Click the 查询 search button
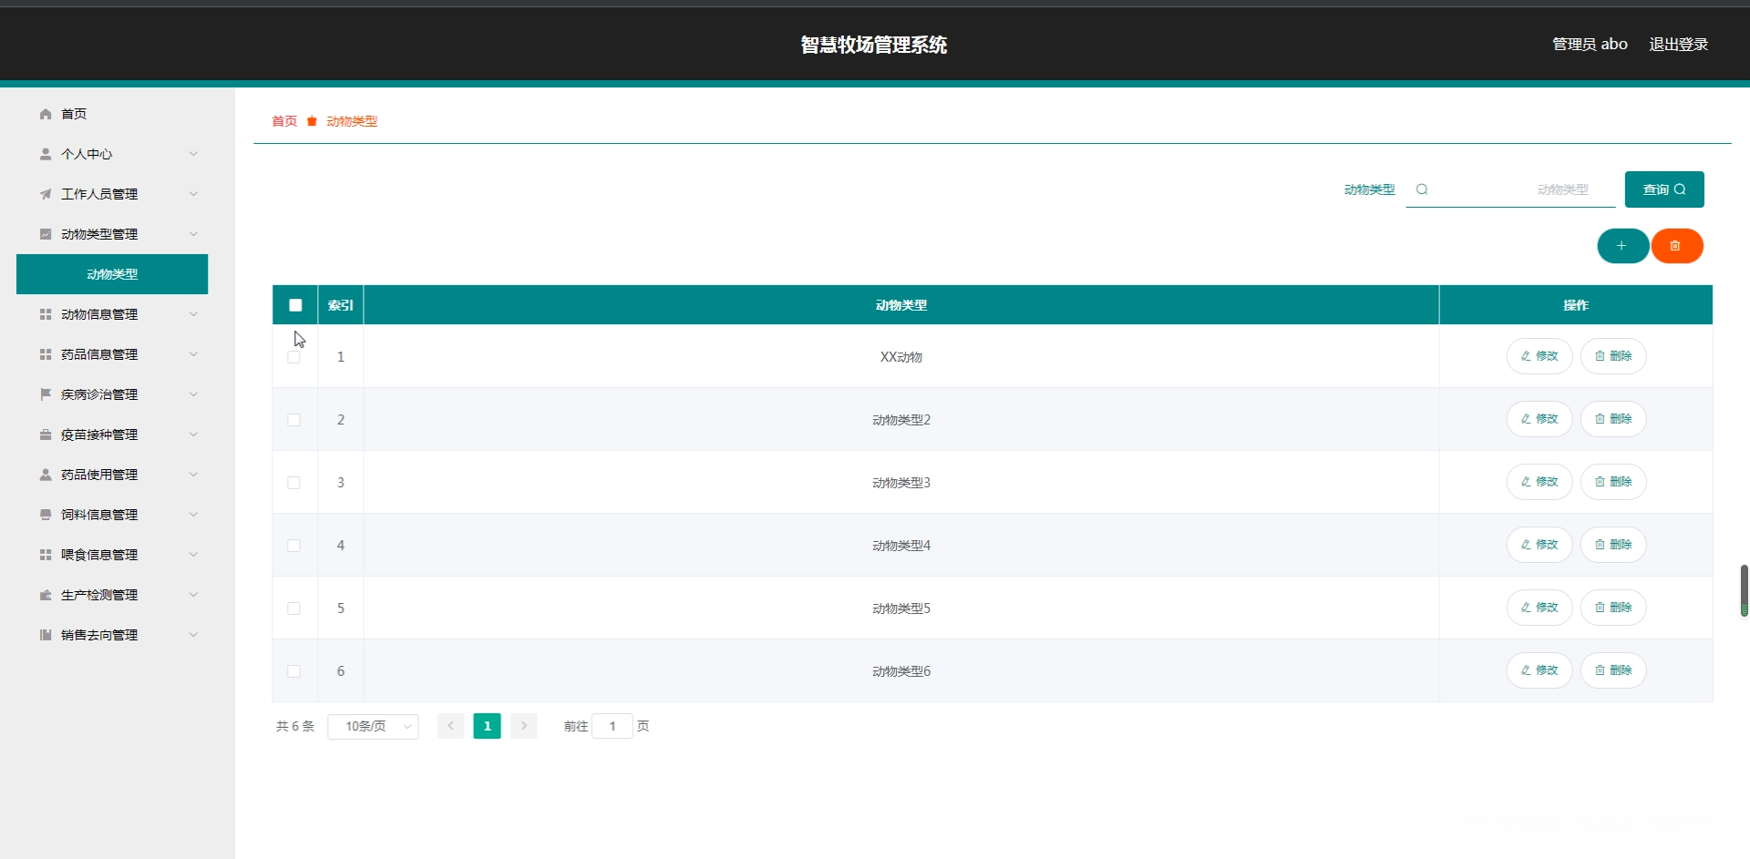The height and width of the screenshot is (859, 1750). tap(1664, 189)
